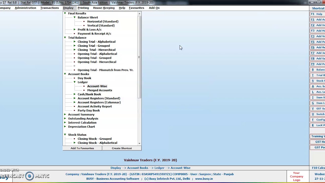The height and width of the screenshot is (183, 325).
Task: Open the Day Book entry
Action: point(84,78)
